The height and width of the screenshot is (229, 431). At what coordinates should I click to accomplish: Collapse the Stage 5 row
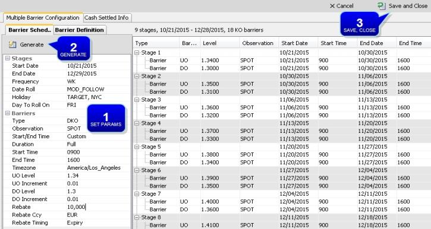point(137,147)
